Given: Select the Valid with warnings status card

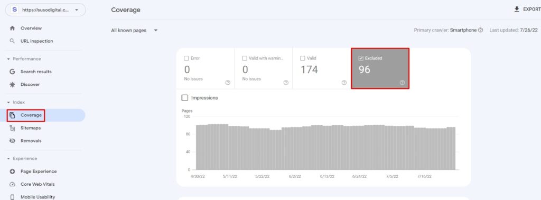Looking at the screenshot, I should tap(264, 68).
